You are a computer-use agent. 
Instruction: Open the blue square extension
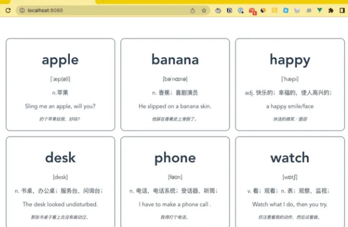point(286,10)
